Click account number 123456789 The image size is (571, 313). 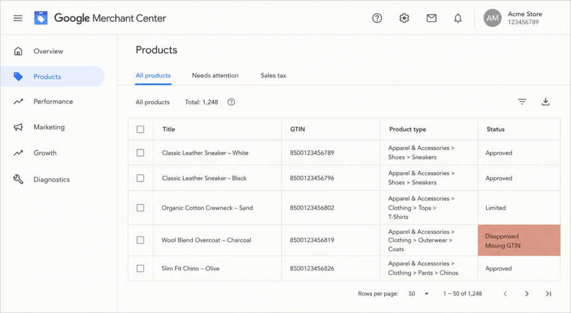[x=523, y=22]
